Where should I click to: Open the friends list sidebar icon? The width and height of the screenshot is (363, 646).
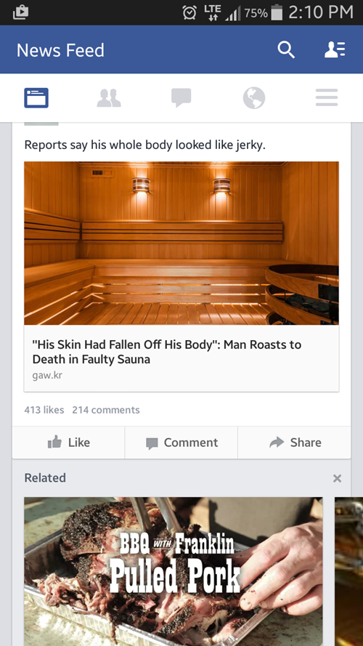point(335,50)
